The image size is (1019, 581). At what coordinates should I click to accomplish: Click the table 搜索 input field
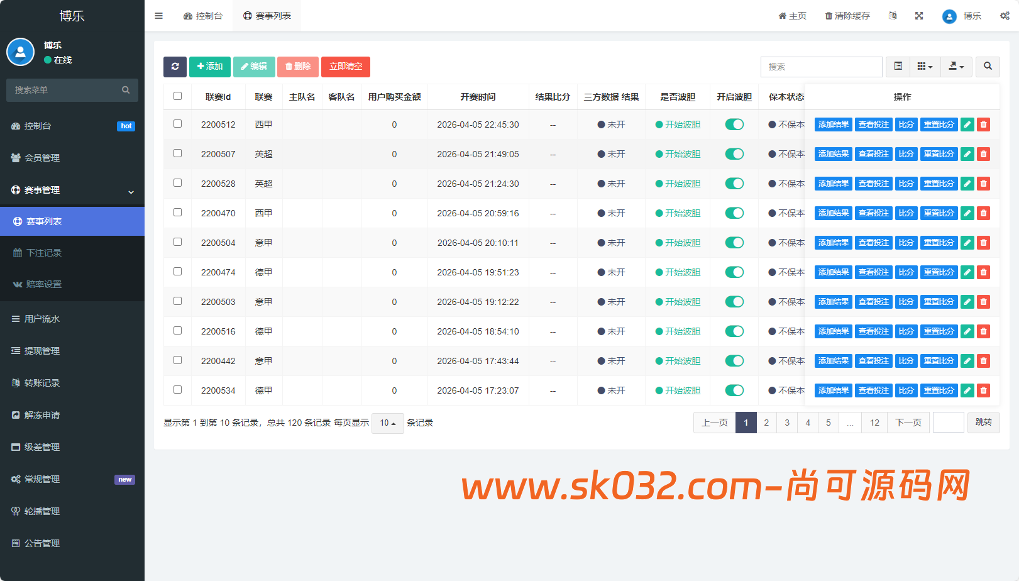point(821,67)
